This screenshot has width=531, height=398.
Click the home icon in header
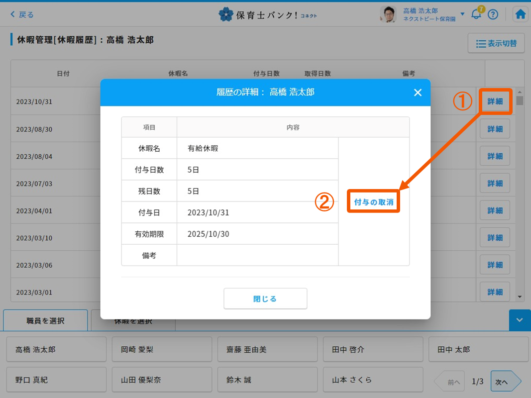521,14
